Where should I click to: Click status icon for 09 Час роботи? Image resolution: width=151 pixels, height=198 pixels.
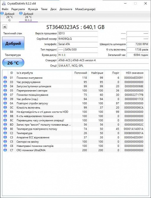(x=5, y=99)
